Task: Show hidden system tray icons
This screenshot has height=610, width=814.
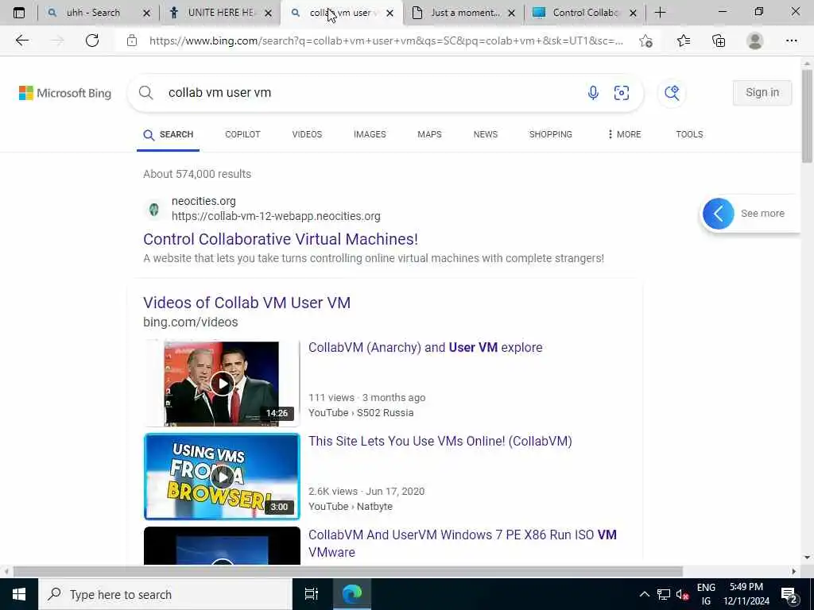Action: [x=644, y=594]
